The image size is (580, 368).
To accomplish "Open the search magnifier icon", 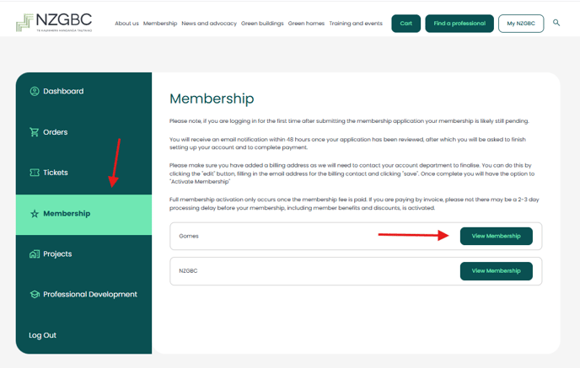I will pos(556,23).
